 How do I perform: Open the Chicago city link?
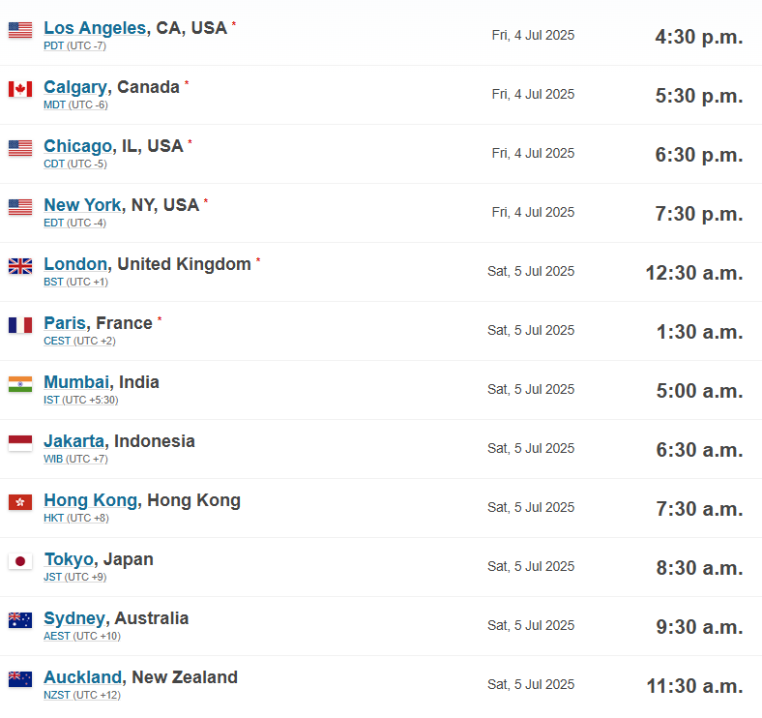[x=77, y=146]
